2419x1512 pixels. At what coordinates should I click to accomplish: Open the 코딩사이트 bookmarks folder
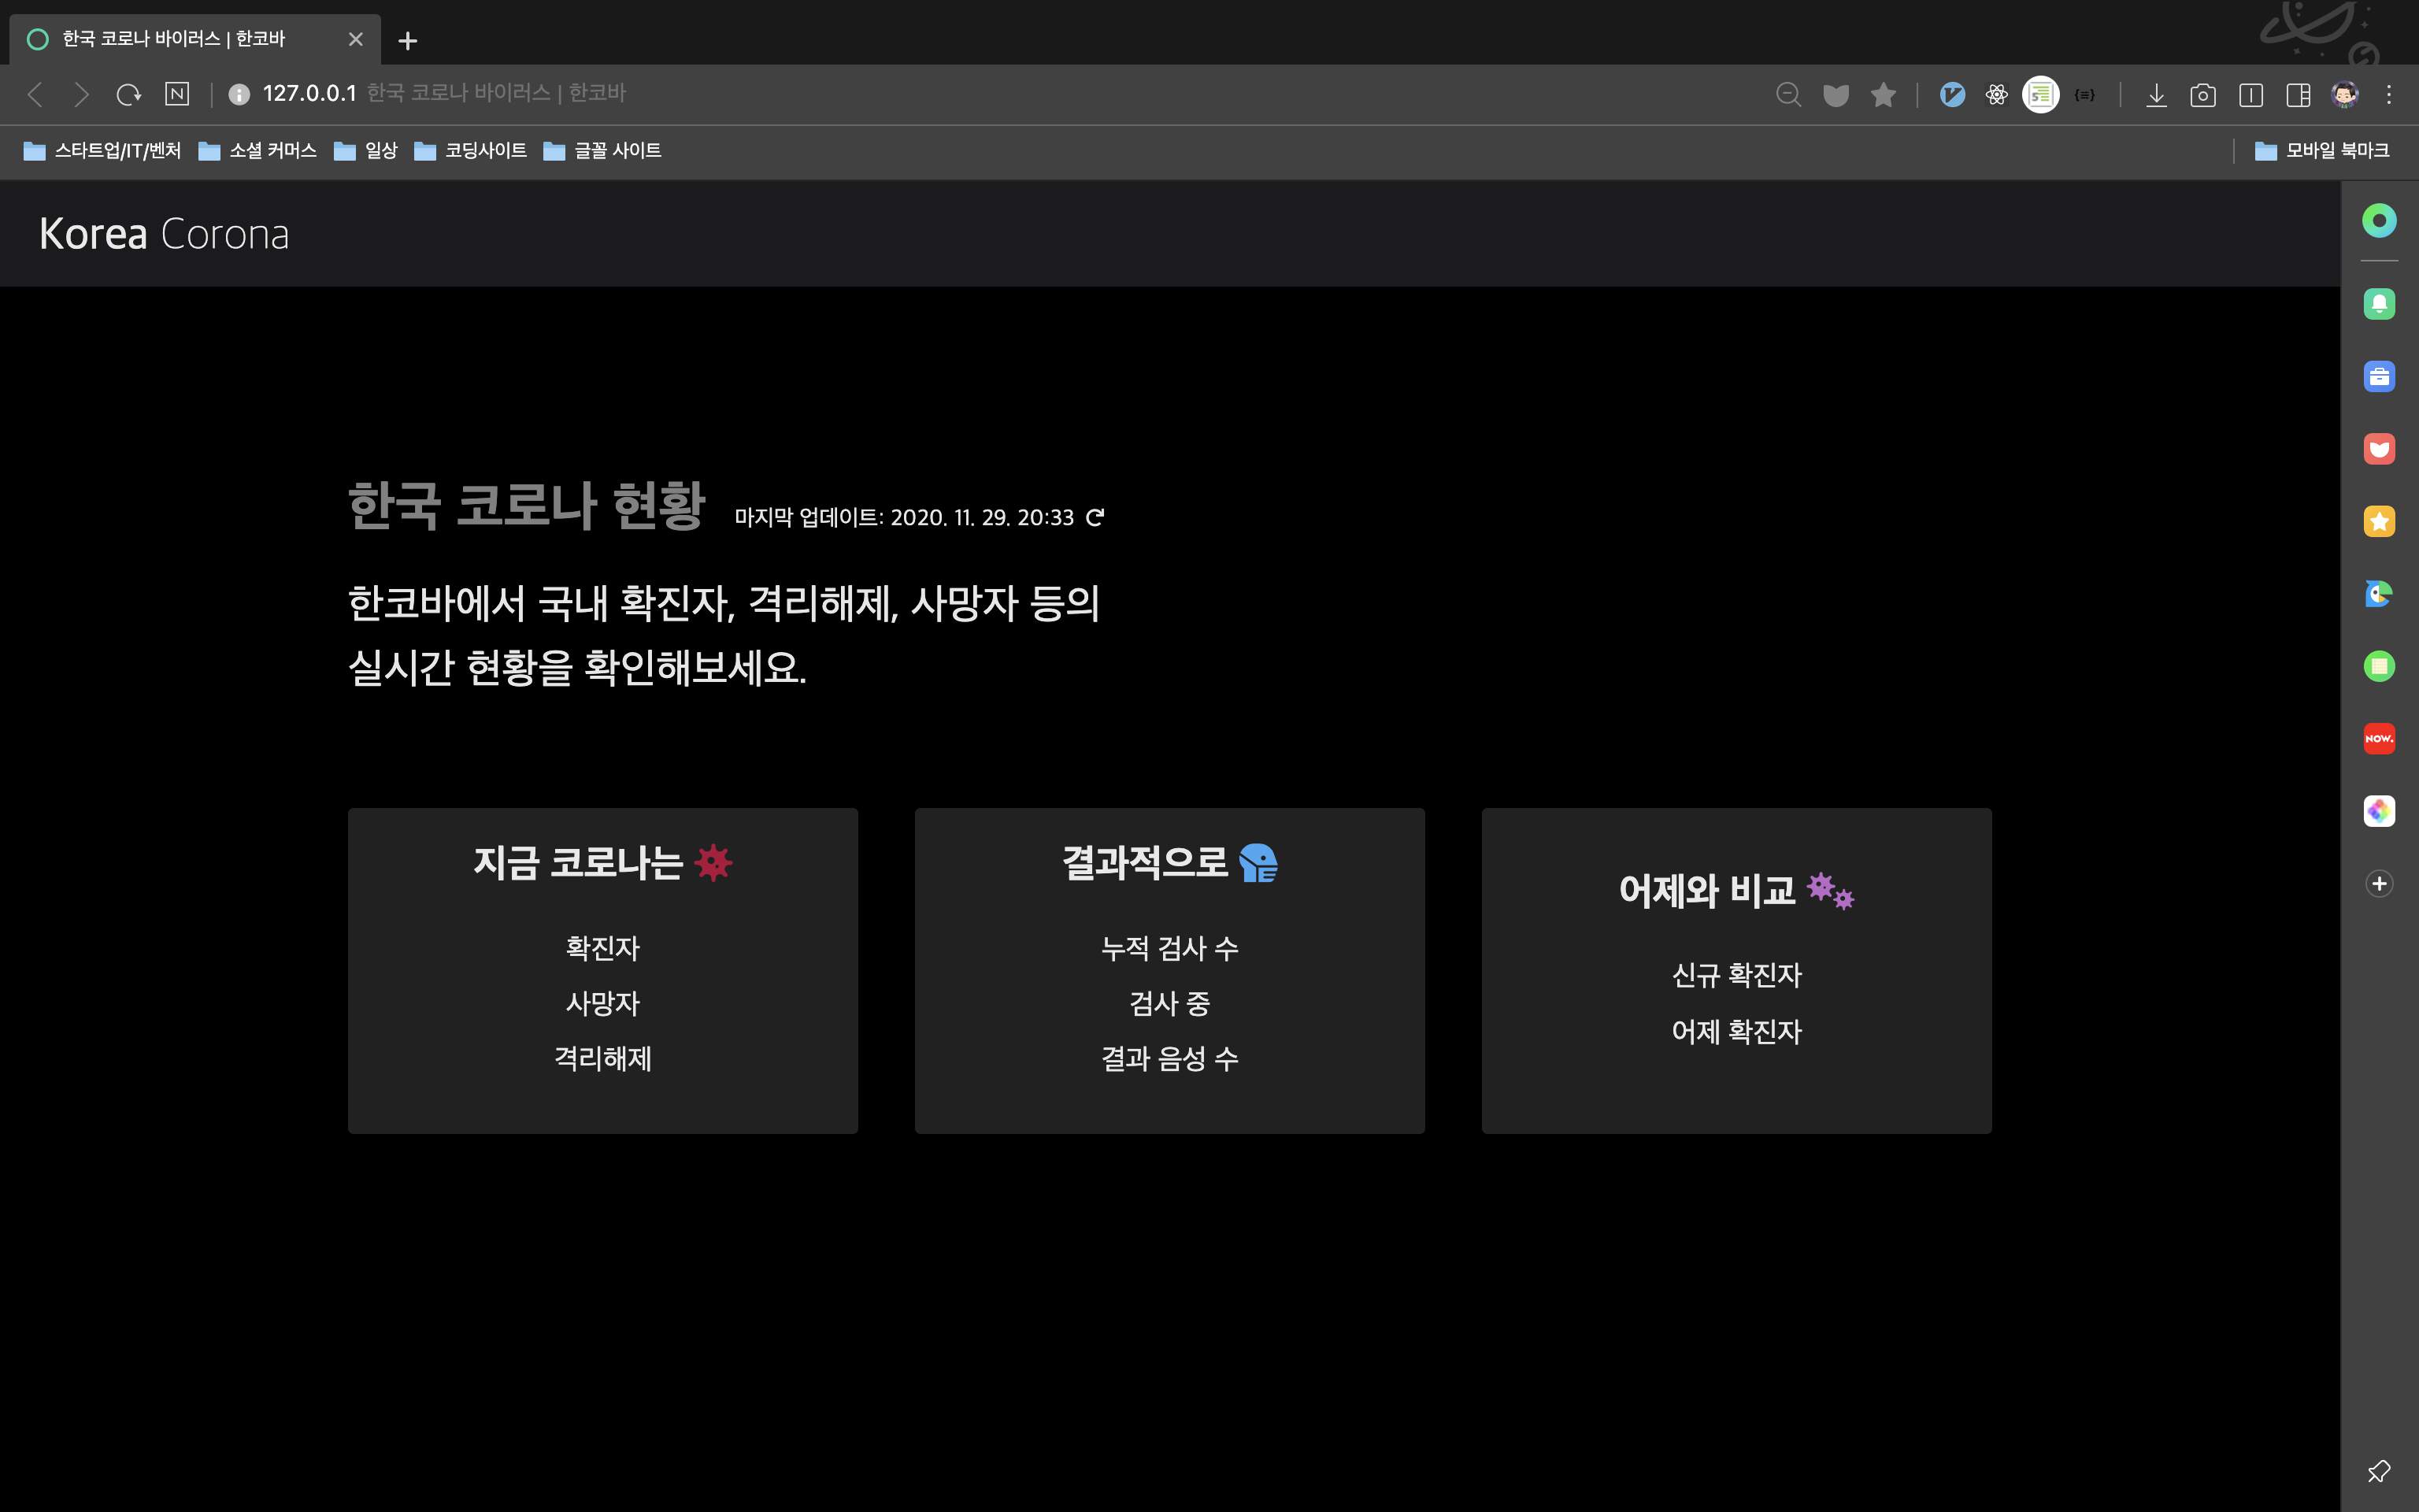tap(471, 151)
